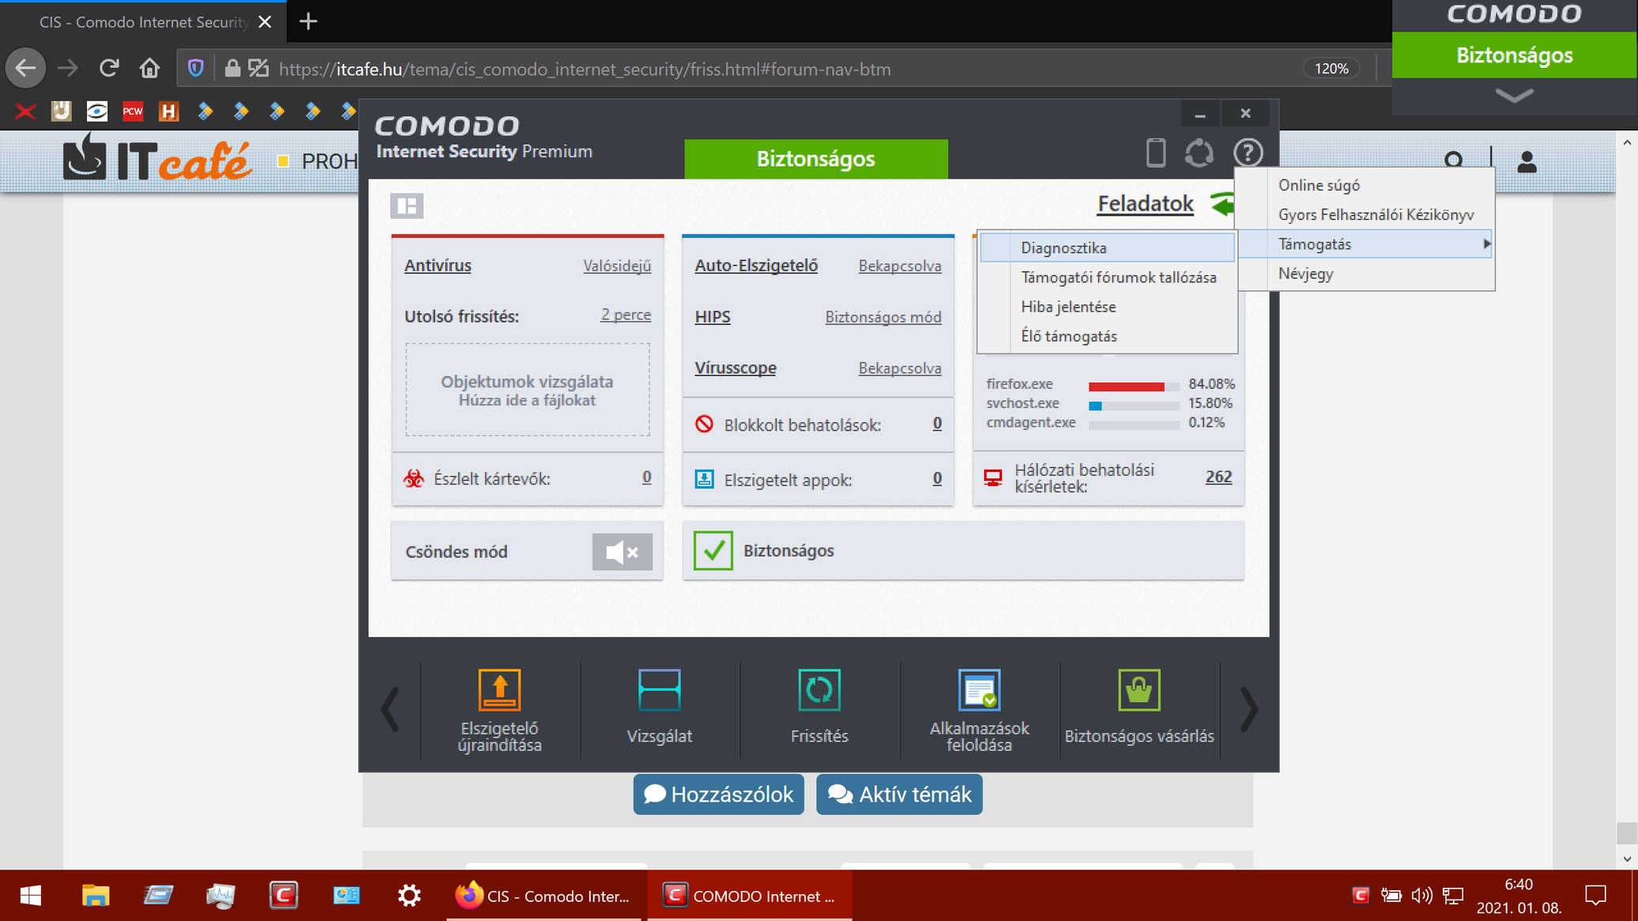Screen dimensions: 1638x921
Task: Click the firefox.exe traffic bar
Action: point(1133,387)
